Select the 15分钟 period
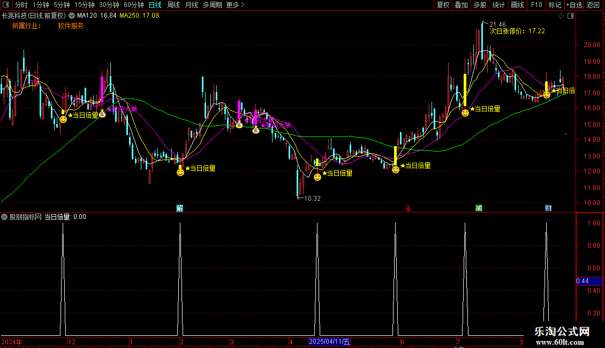The width and height of the screenshot is (605, 348). tap(85, 5)
